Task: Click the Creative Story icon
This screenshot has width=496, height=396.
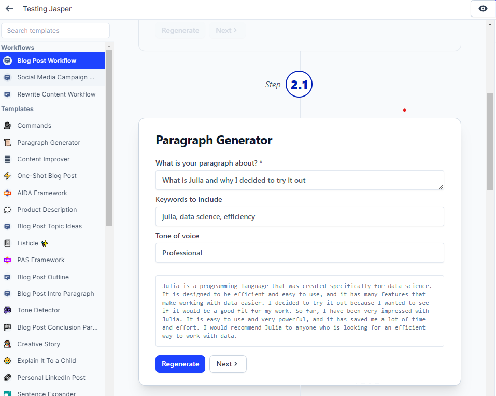Action: (7, 344)
